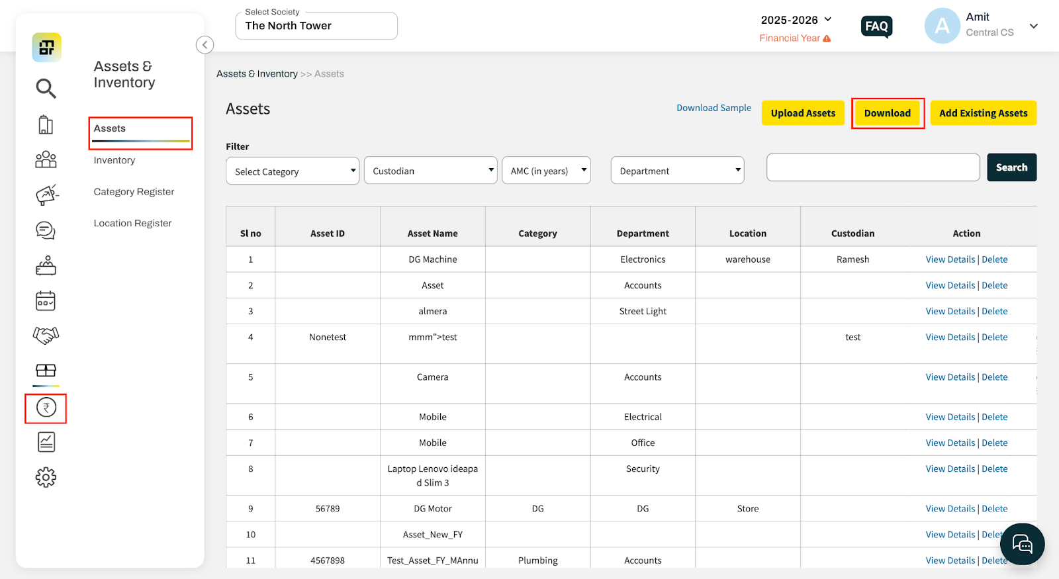Screen dimensions: 1059x579
Task: View Details for the DG Machine row
Action: [950, 259]
